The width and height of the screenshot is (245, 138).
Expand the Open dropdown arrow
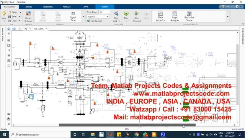point(20,12)
